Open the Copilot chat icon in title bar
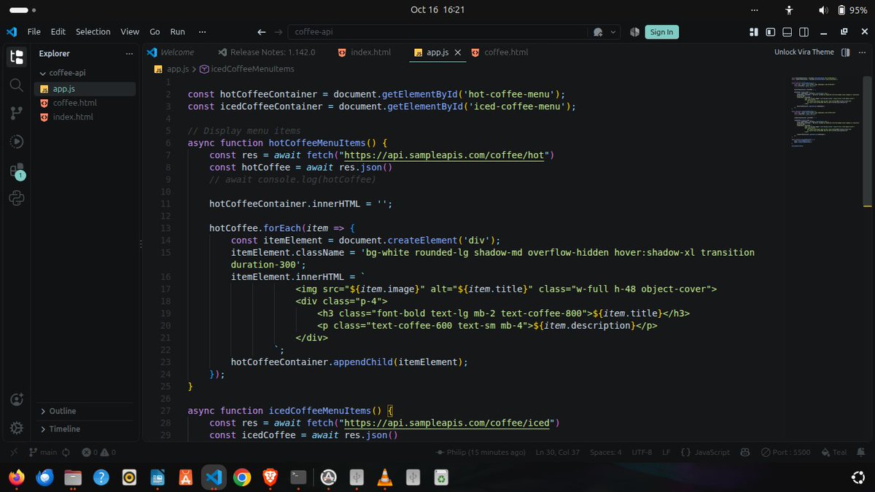The height and width of the screenshot is (492, 875). coord(599,32)
